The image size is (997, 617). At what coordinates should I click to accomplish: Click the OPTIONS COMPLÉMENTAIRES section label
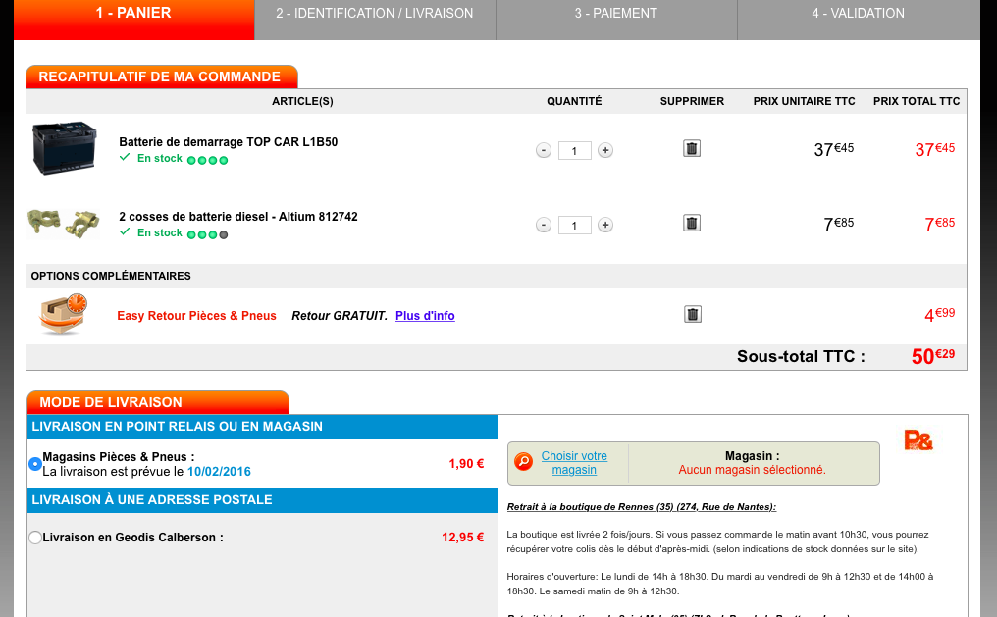pyautogui.click(x=111, y=276)
